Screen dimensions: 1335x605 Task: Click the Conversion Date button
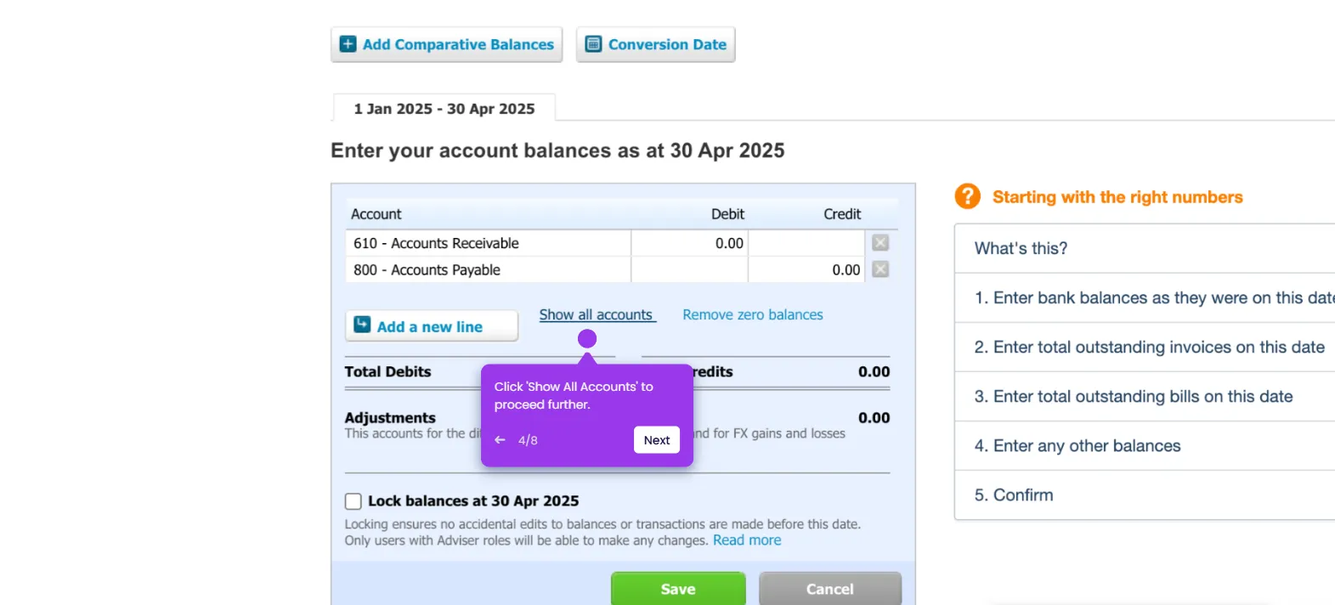(x=656, y=44)
